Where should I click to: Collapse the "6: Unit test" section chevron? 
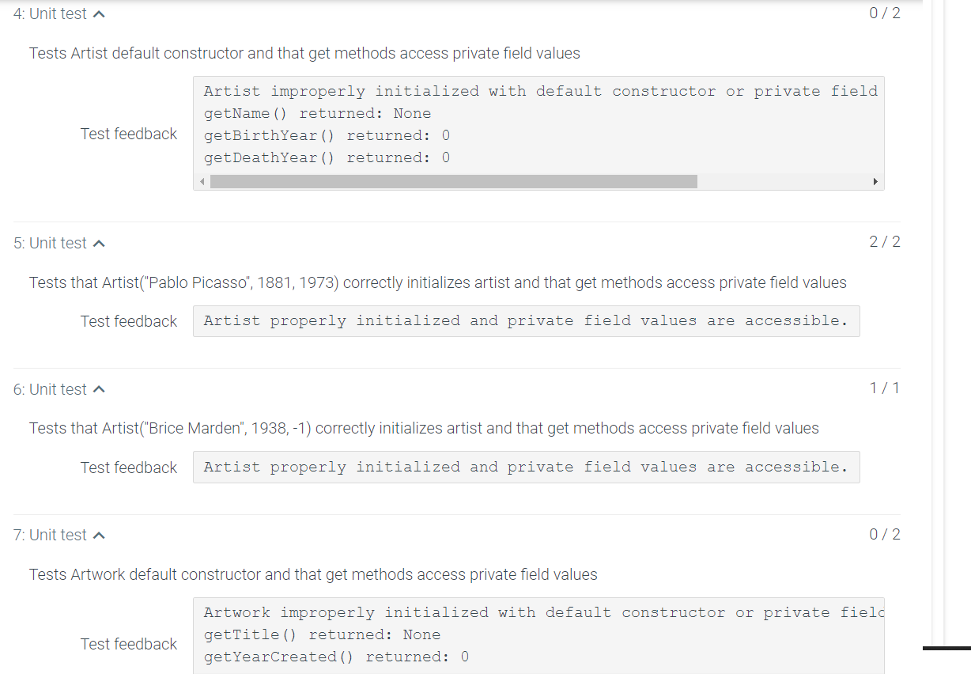(x=98, y=388)
